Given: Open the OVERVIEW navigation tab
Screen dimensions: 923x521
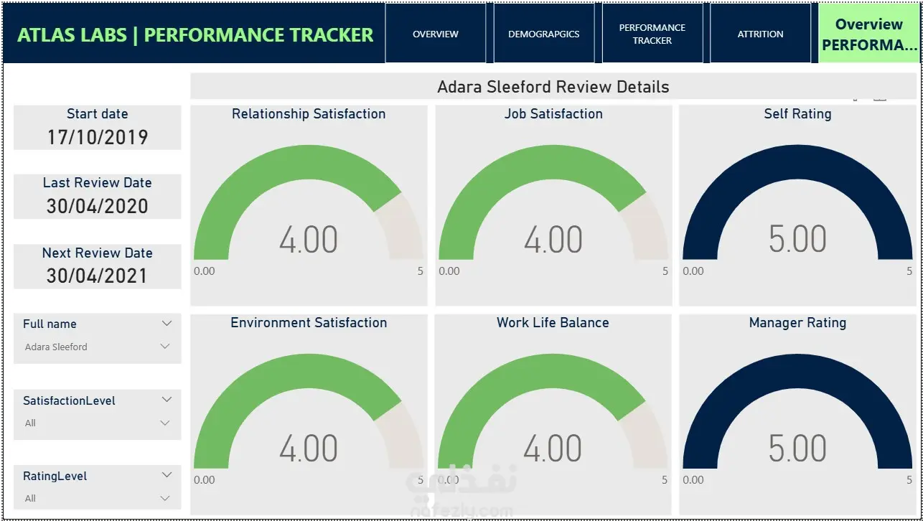Looking at the screenshot, I should 436,34.
